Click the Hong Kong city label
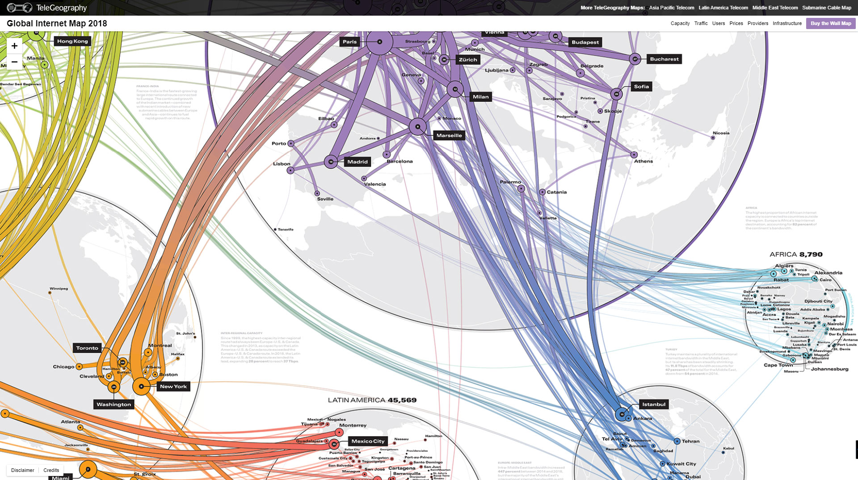Screen dimensions: 858x480 click(x=72, y=41)
